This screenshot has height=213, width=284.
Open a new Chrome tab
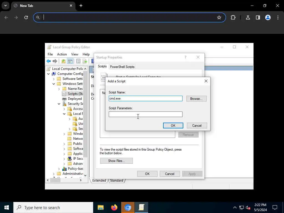tap(81, 6)
